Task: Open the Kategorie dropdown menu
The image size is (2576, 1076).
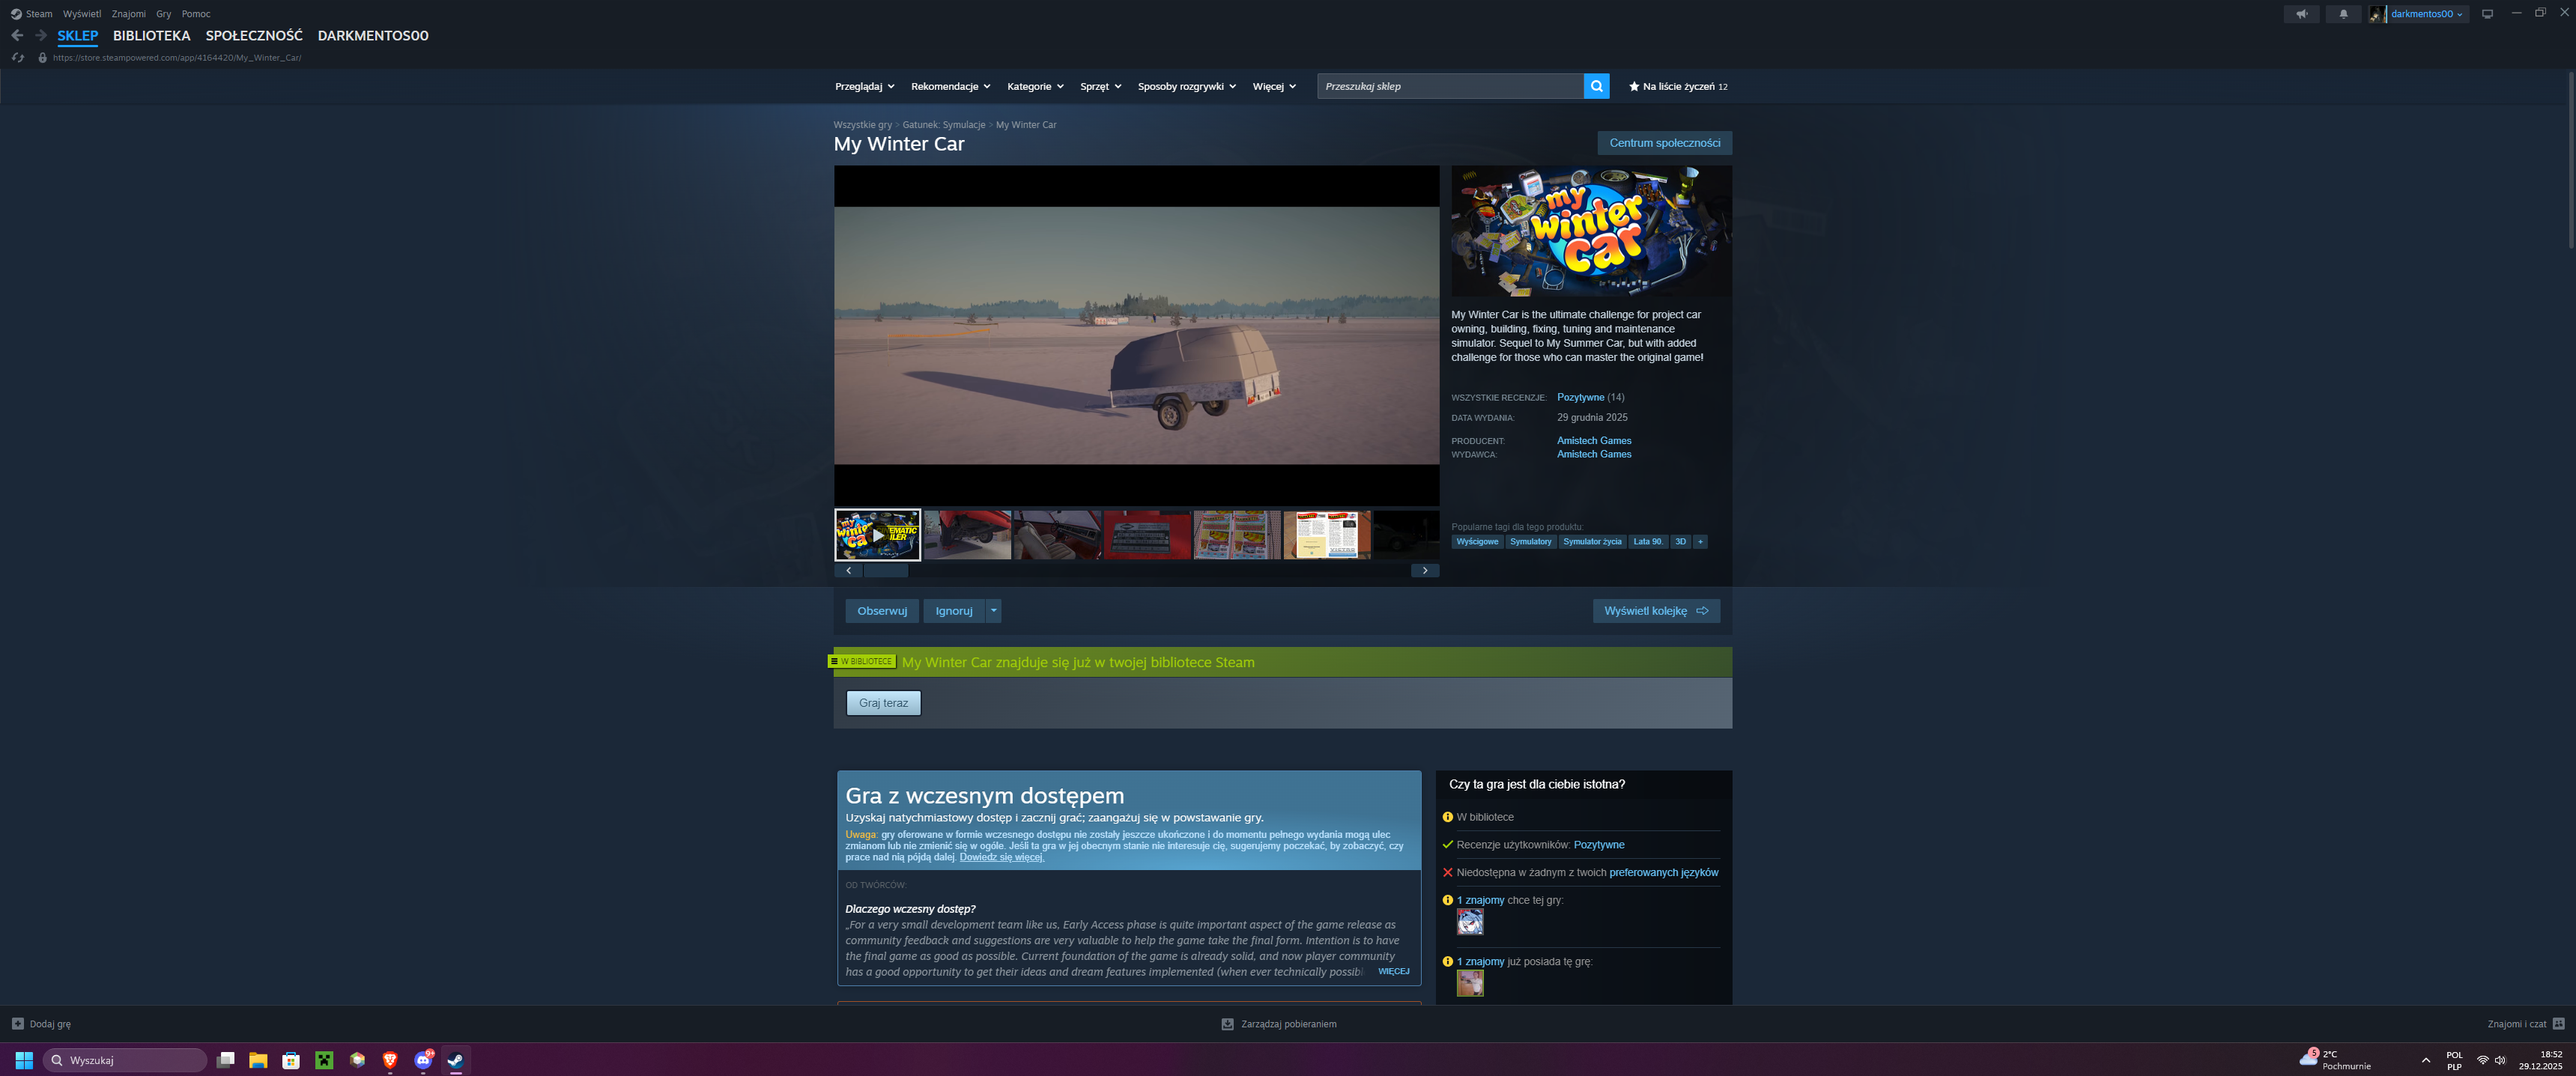Action: point(1035,86)
